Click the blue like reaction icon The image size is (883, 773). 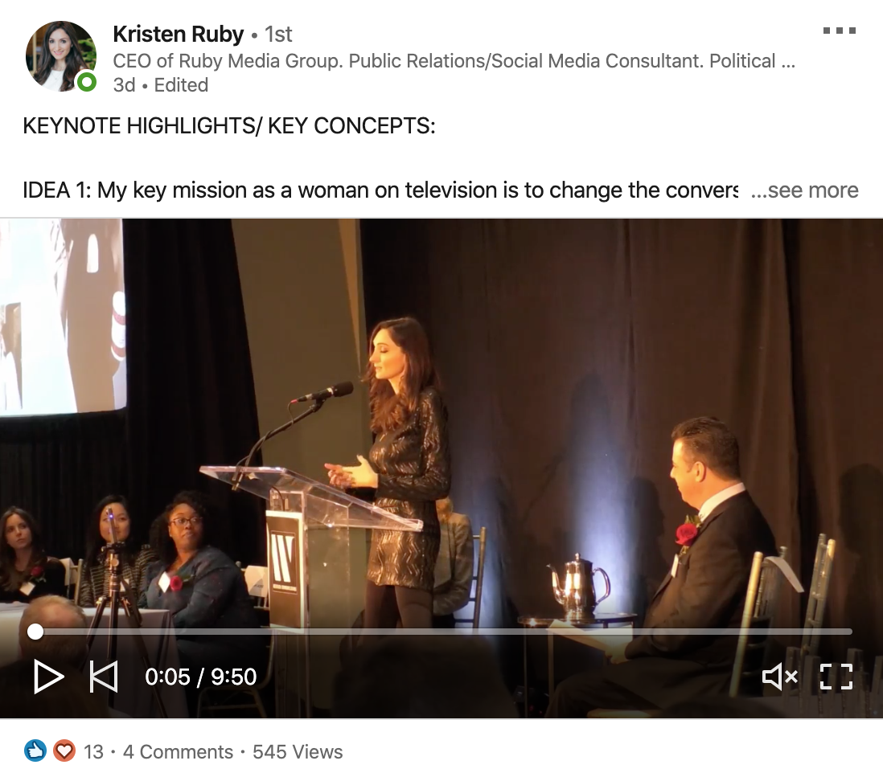pos(35,751)
